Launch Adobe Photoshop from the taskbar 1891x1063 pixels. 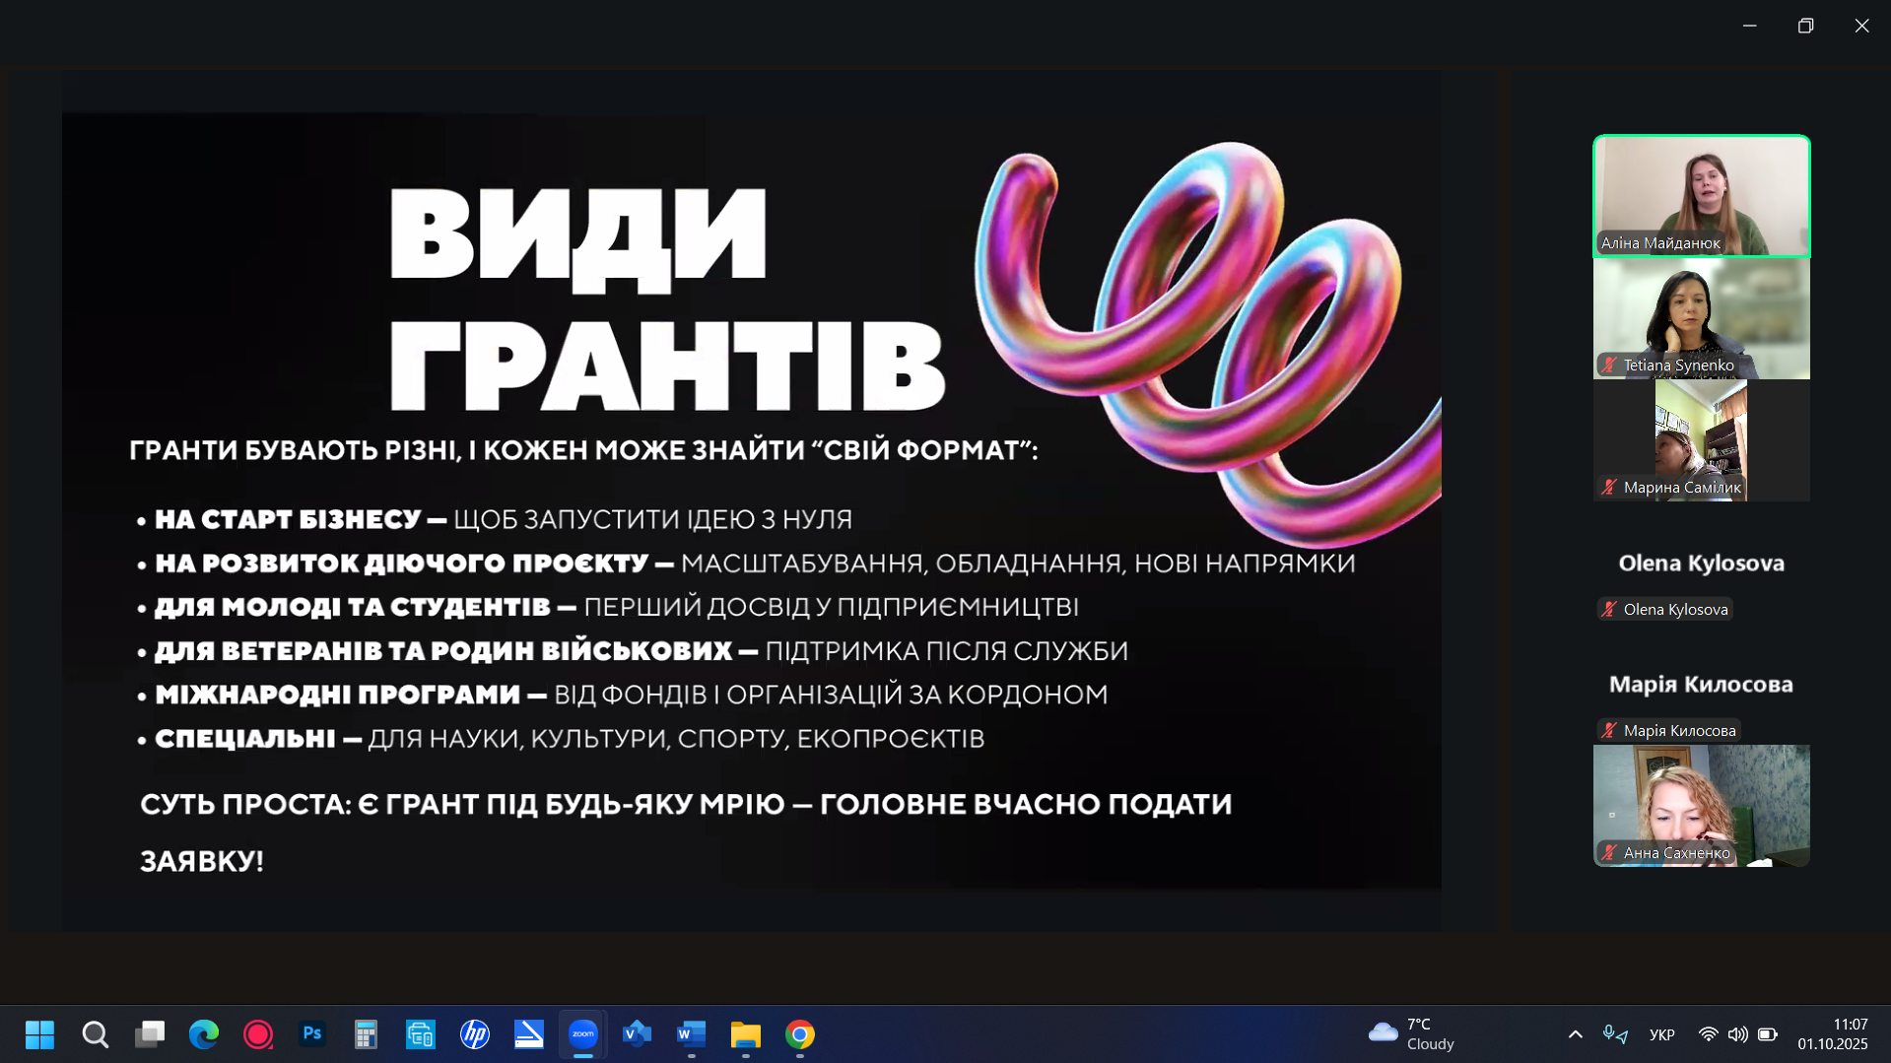coord(312,1034)
